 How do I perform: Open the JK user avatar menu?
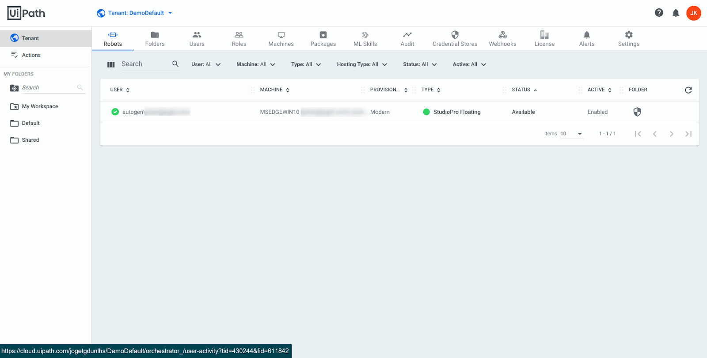[693, 13]
